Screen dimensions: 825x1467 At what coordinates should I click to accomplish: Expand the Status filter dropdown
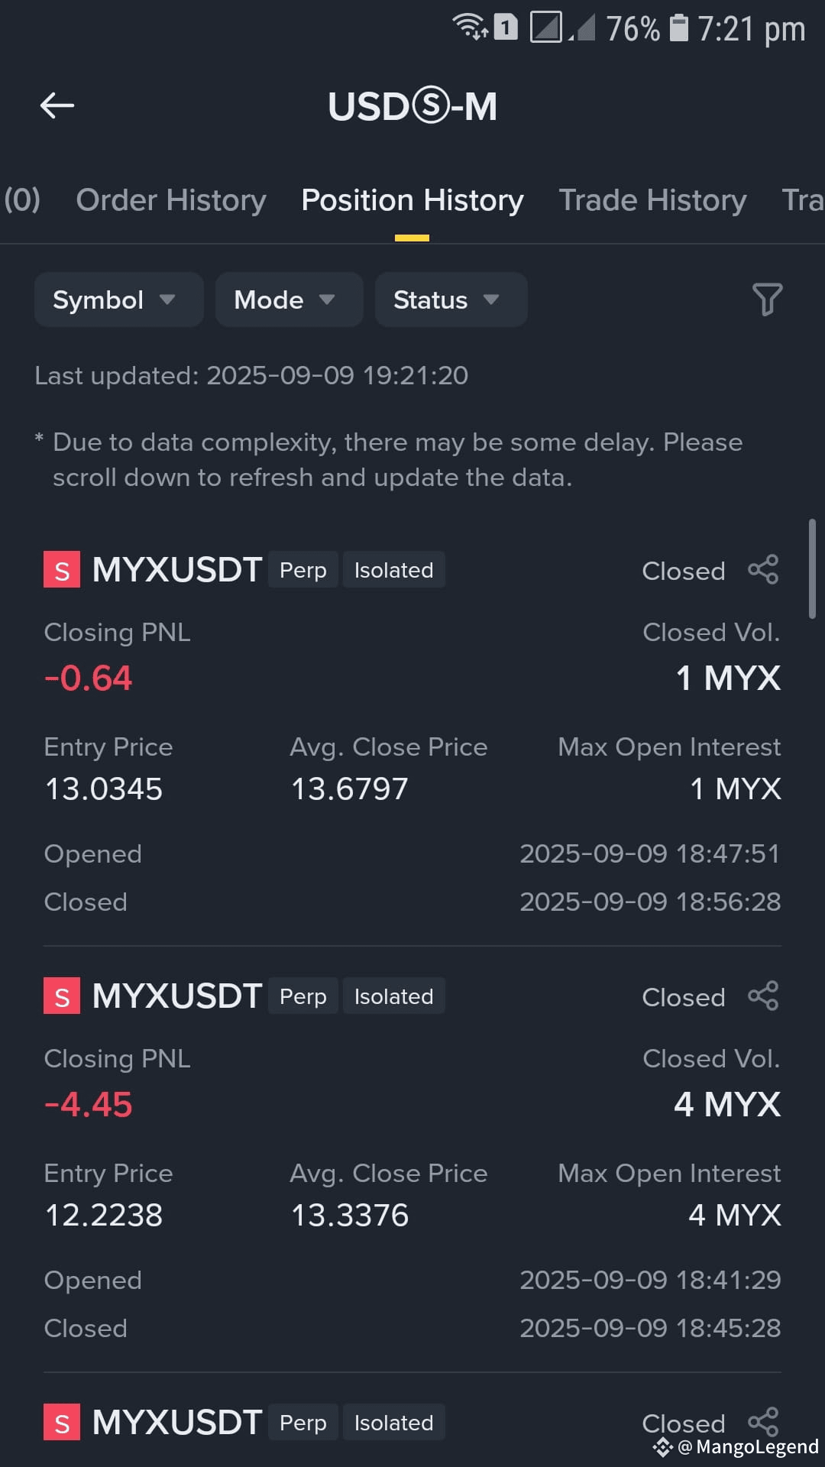click(x=451, y=300)
